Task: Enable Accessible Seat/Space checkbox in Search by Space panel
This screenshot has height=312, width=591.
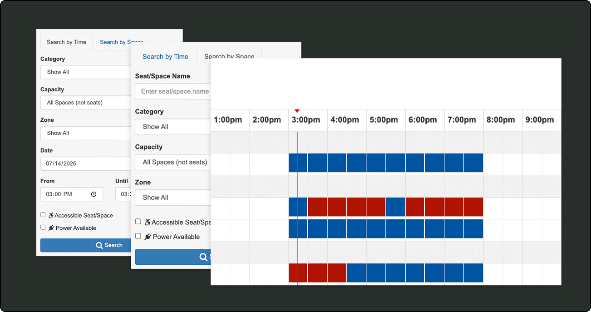Action: pos(138,222)
